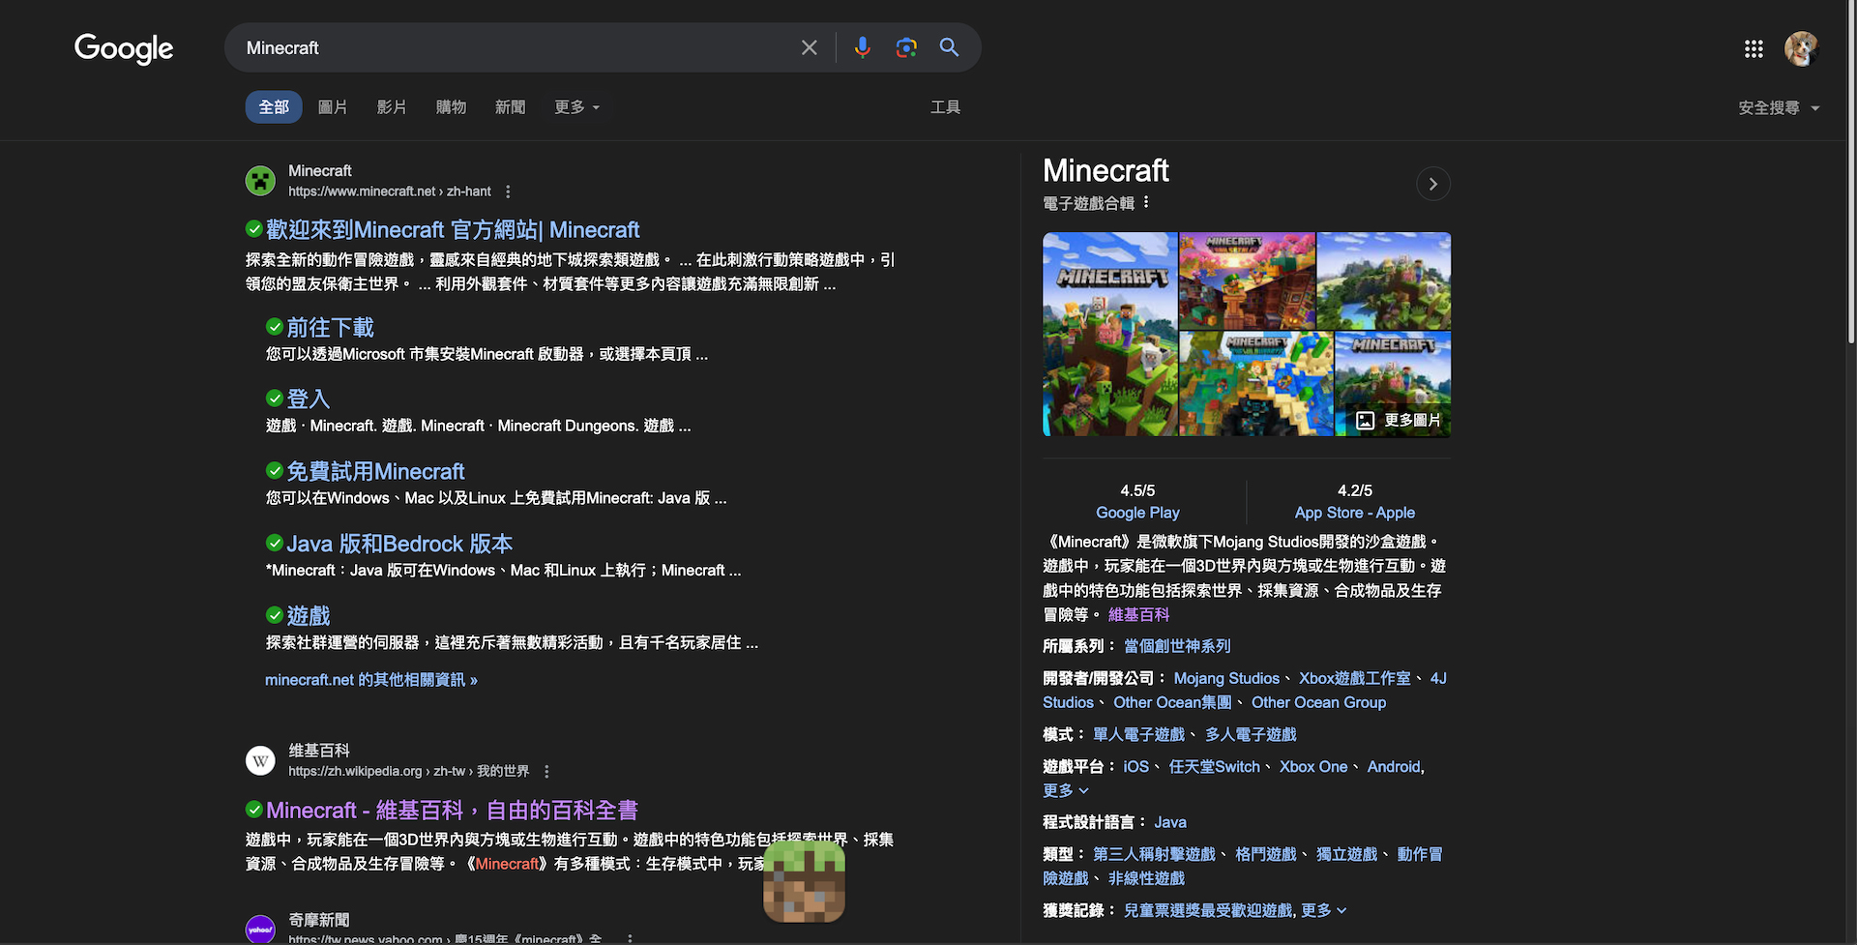Expand the knowledge panel with arrow button
Image resolution: width=1857 pixels, height=945 pixels.
[1432, 184]
